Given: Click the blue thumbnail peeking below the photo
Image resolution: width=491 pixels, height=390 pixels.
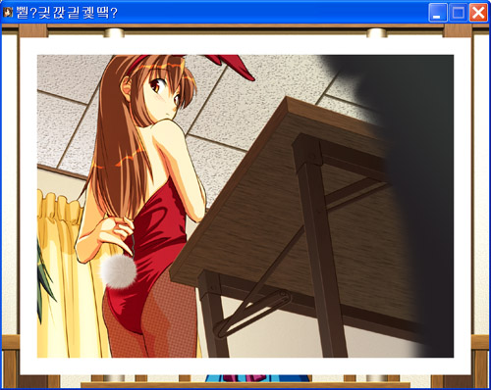Looking at the screenshot, I should coord(258,378).
